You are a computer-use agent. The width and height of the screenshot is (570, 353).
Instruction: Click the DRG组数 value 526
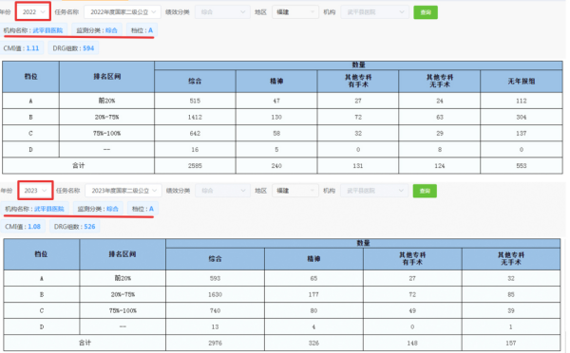(x=89, y=226)
